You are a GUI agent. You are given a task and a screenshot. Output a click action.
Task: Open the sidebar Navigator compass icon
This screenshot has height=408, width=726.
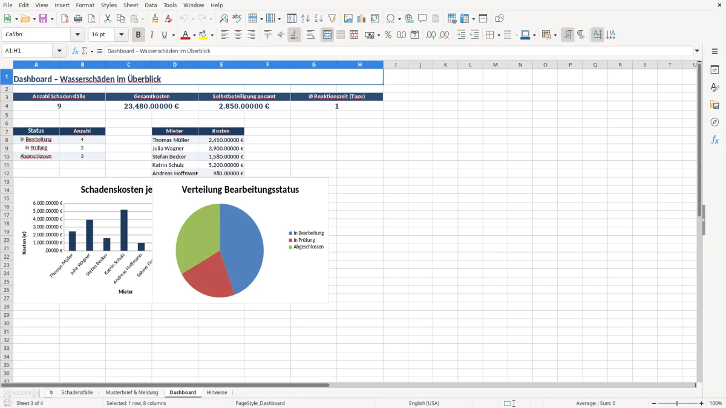(715, 123)
